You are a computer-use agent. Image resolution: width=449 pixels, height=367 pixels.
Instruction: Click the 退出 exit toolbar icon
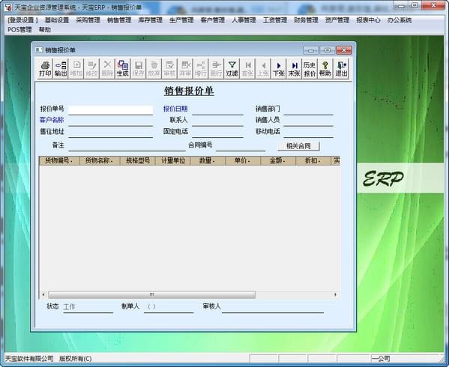click(x=341, y=69)
